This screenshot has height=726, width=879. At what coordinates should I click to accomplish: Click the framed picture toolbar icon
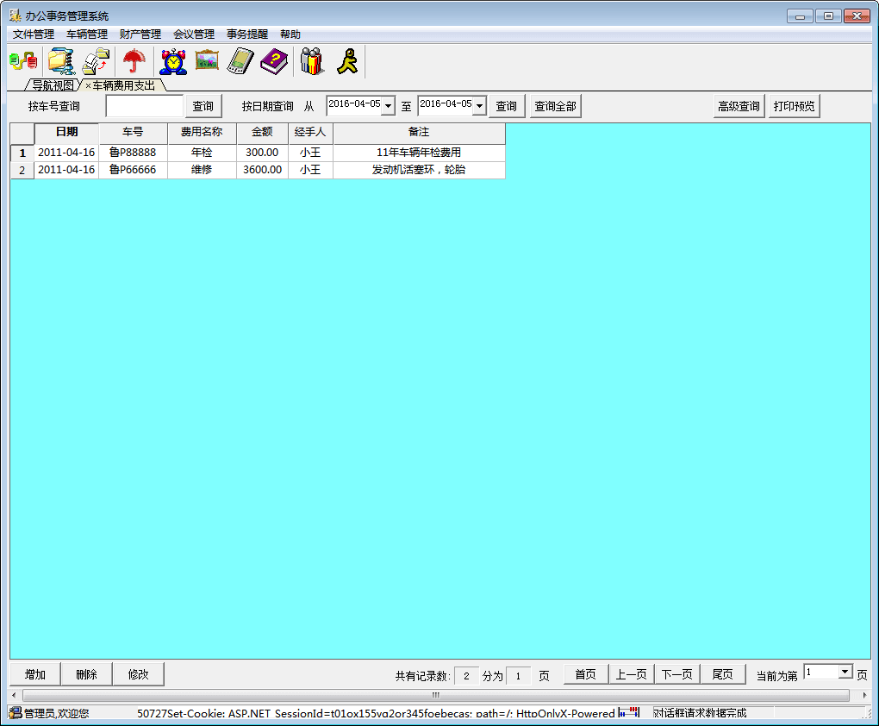pos(207,61)
